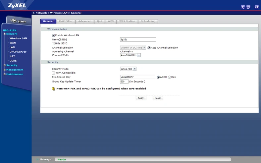Click the Apply button

tap(141, 98)
